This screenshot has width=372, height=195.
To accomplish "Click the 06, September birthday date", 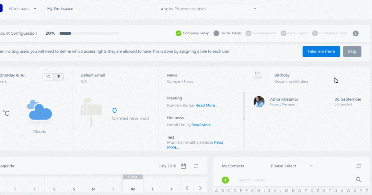I will (348, 99).
